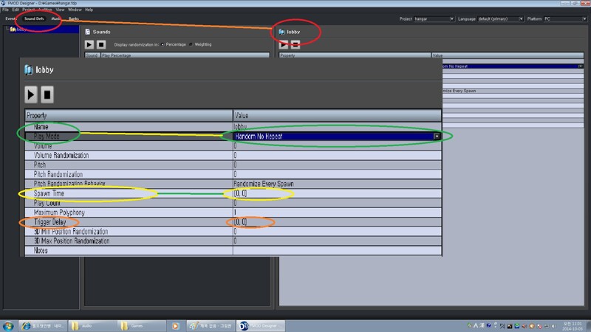Click the Property header in the small lobby panel
The width and height of the screenshot is (591, 332).
[x=355, y=55]
